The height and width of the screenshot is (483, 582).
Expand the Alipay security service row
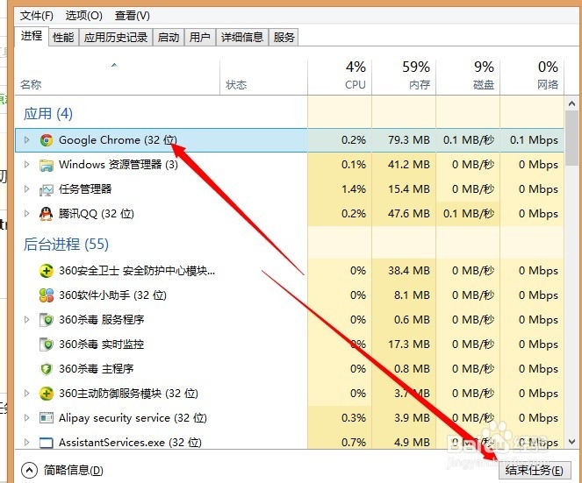(26, 418)
